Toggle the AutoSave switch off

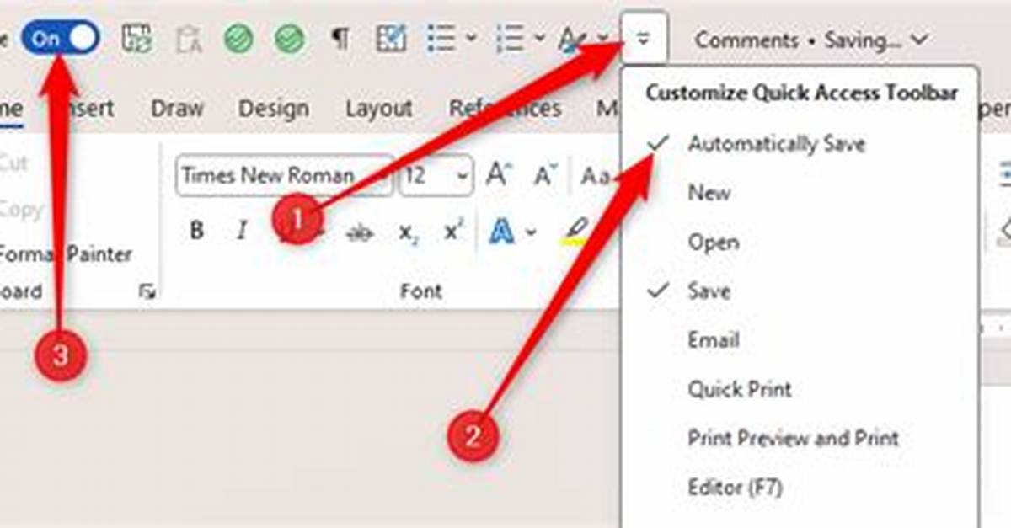(x=61, y=39)
